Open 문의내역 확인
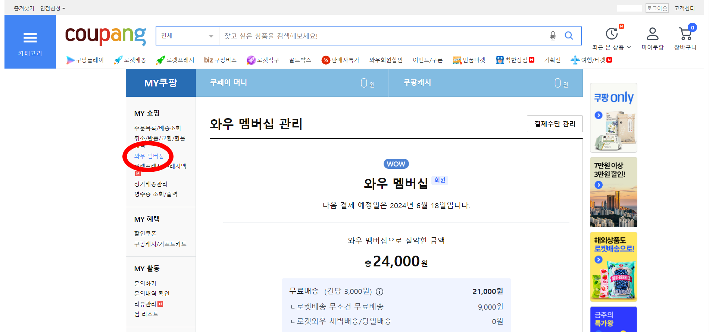The width and height of the screenshot is (709, 332). click(152, 294)
